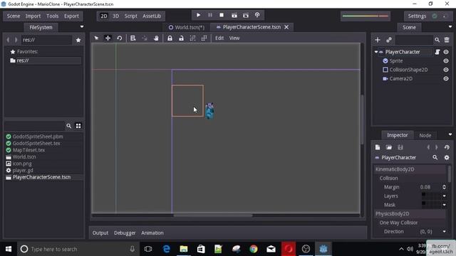Toggle favorite star for current folder
Image resolution: width=456 pixels, height=256 pixels.
coord(78,40)
